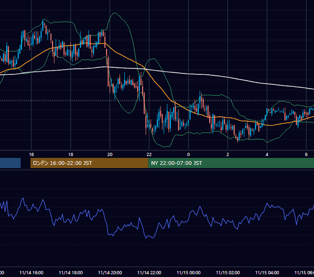Click the NY 22:00-07:00 JST session bar

click(x=231, y=163)
